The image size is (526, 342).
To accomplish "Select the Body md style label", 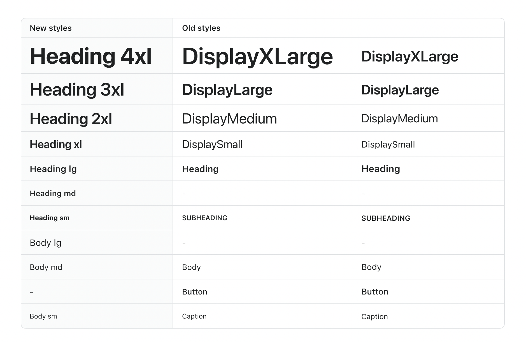I will click(x=46, y=267).
